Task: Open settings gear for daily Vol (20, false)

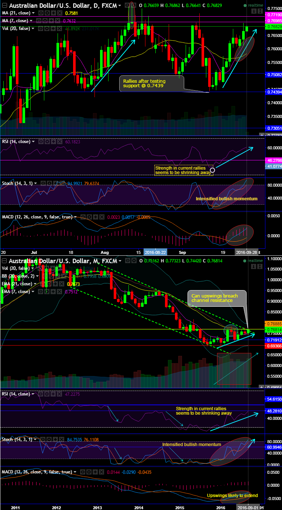Action: 47,28
